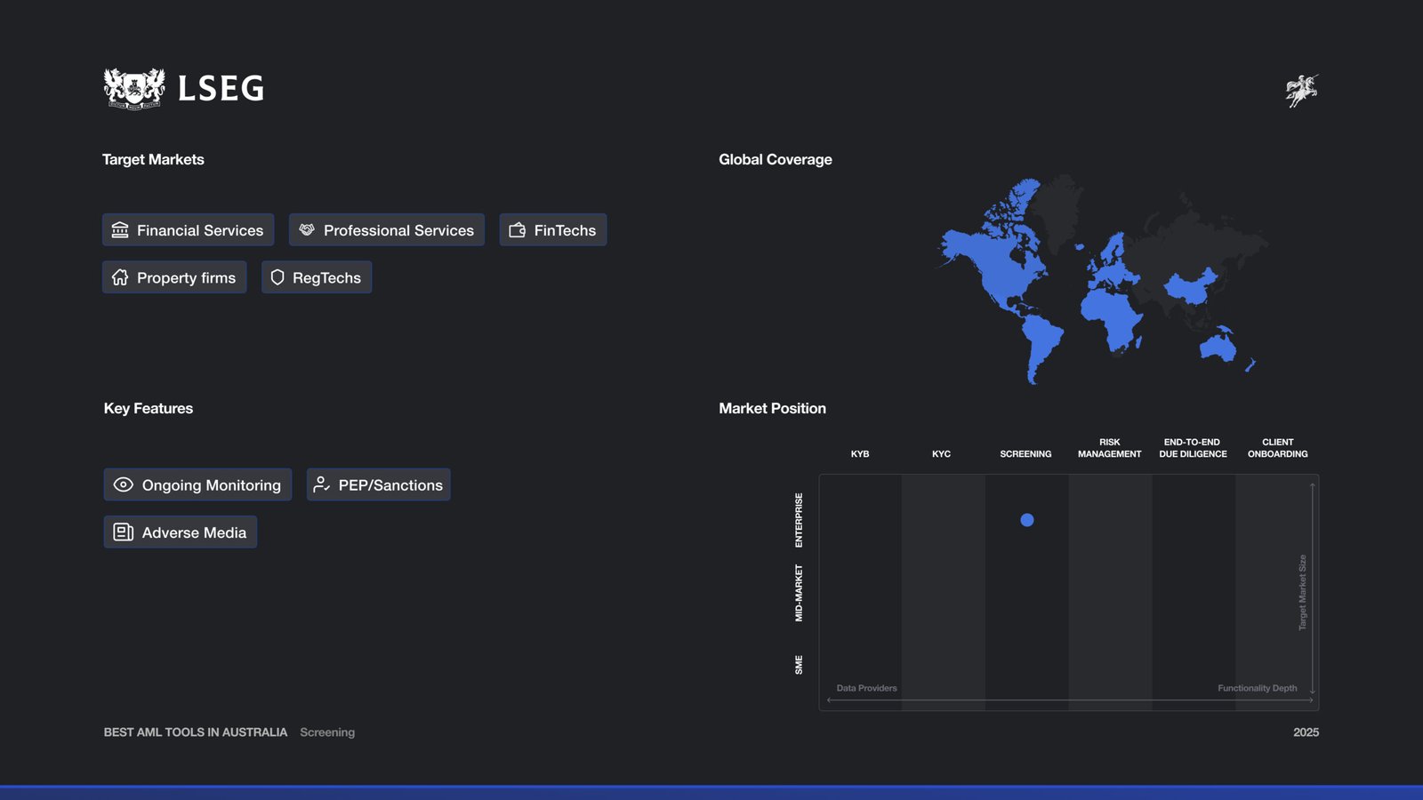Click the handshake icon on Professional Services
1423x800 pixels.
tap(307, 230)
